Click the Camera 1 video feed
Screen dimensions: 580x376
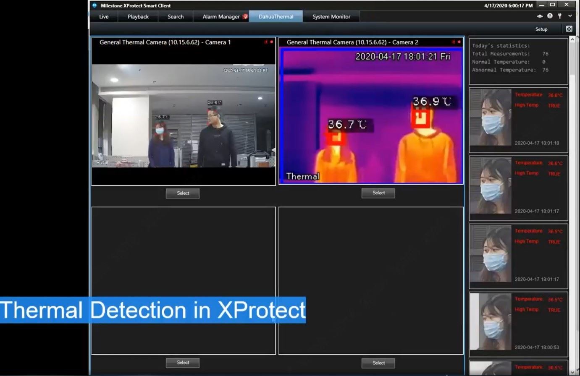184,116
